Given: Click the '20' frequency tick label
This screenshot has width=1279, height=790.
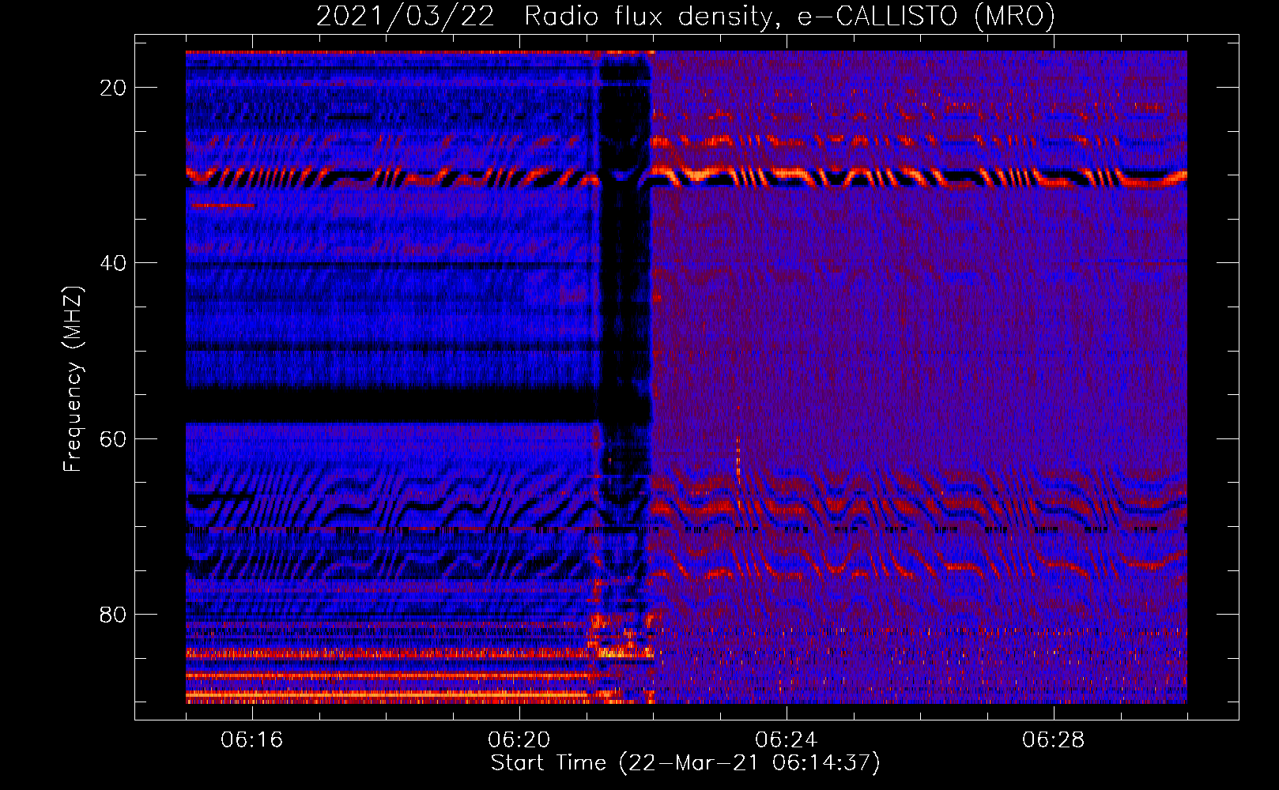Looking at the screenshot, I should click(113, 88).
